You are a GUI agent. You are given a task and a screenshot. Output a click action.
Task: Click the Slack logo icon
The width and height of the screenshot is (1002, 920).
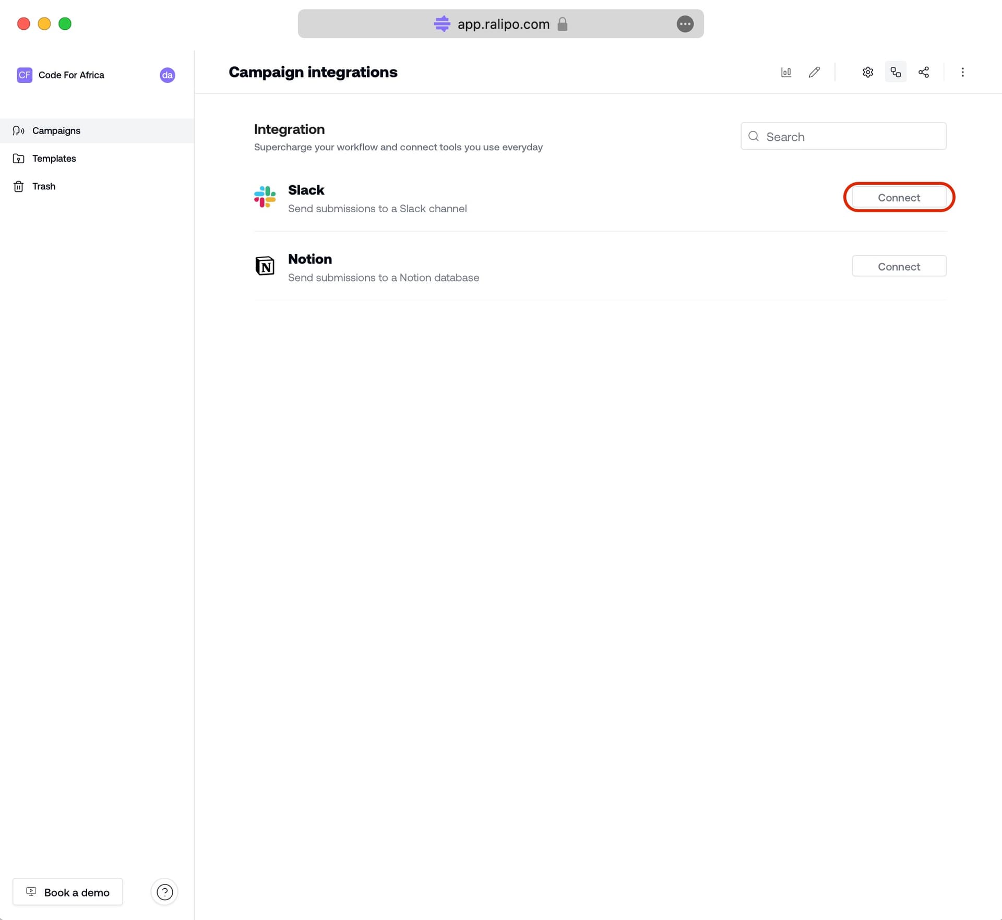[x=265, y=197]
